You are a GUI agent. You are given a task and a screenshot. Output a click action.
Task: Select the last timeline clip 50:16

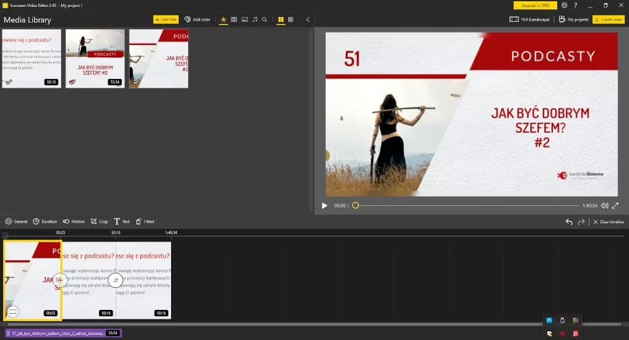143,280
